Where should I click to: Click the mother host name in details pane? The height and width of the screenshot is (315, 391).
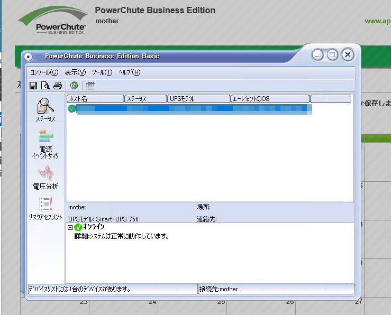click(77, 207)
